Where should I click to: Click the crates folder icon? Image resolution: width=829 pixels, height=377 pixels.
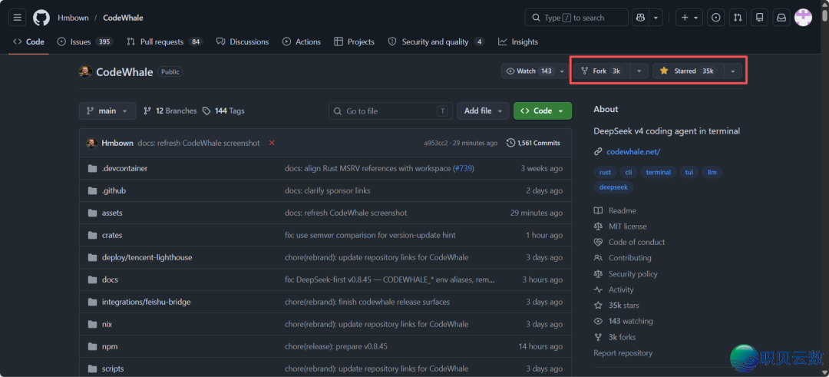(x=93, y=235)
